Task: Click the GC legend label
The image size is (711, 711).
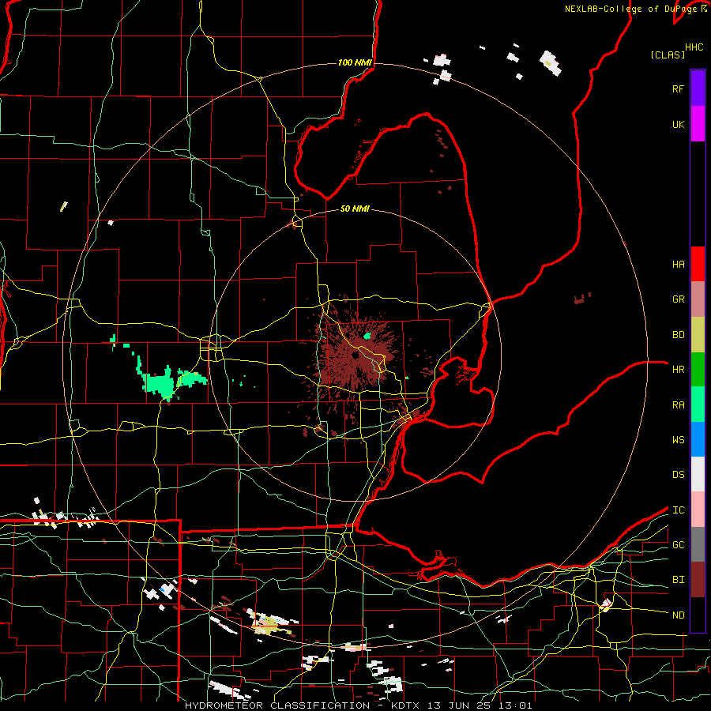Action: (x=678, y=545)
